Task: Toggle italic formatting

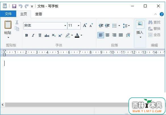Action: coord(33,35)
